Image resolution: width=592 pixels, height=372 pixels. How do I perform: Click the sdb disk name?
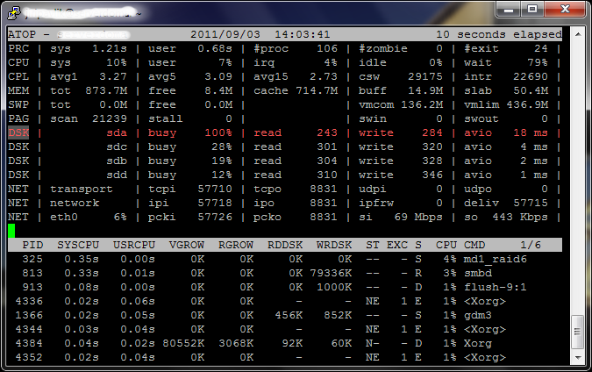(117, 161)
